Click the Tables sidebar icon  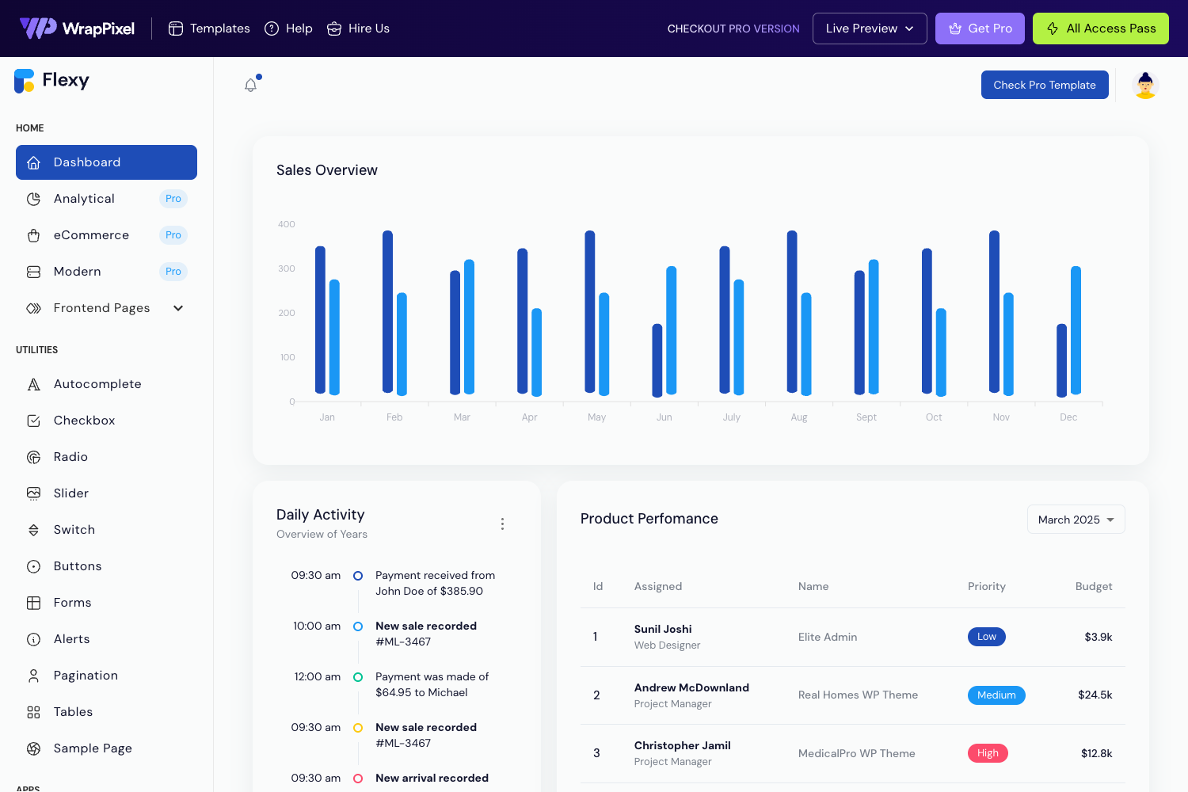(33, 711)
